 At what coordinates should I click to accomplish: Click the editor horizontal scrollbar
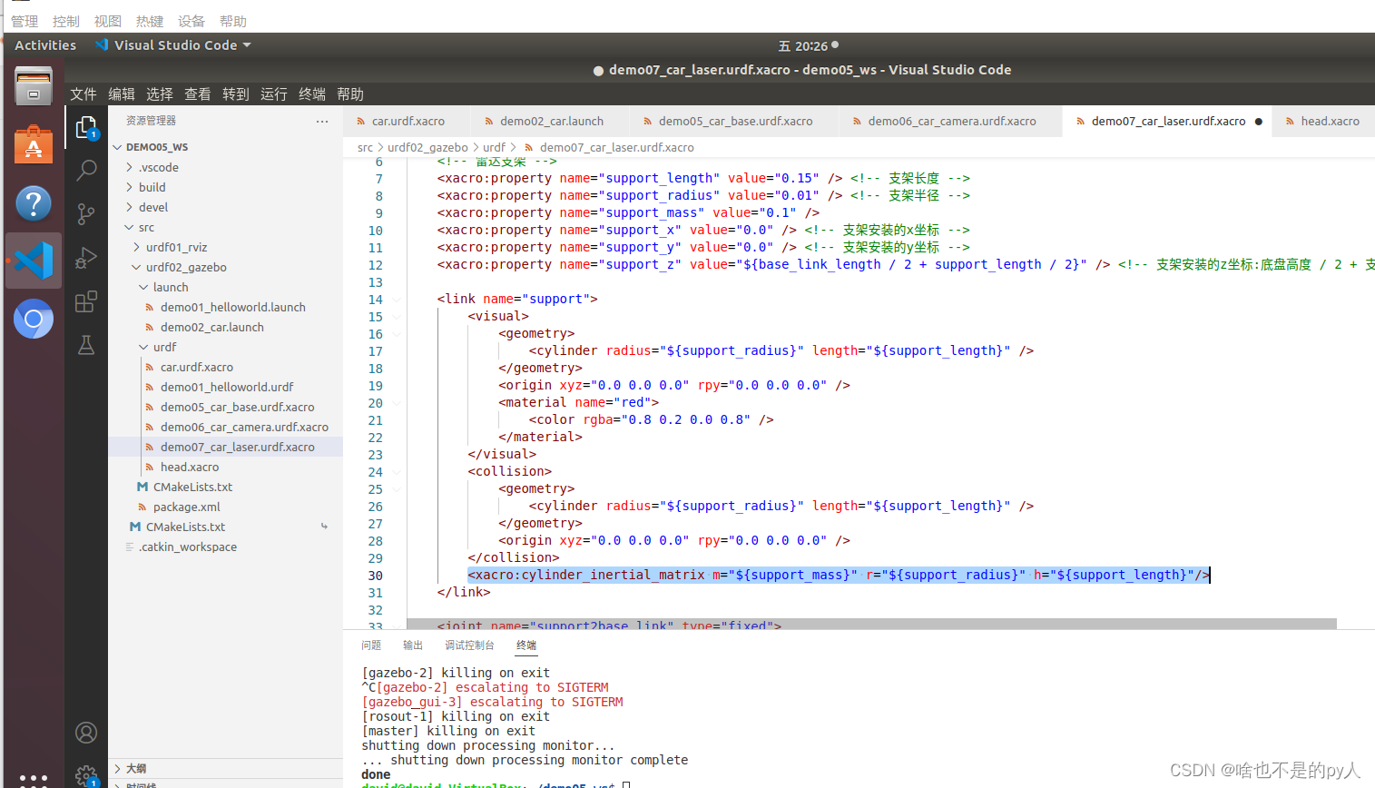click(871, 625)
